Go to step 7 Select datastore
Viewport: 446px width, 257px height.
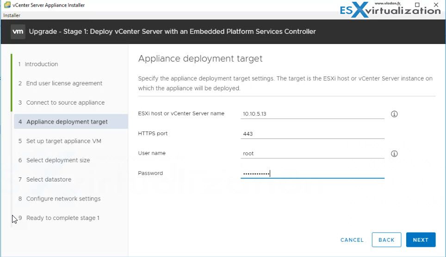(x=45, y=179)
